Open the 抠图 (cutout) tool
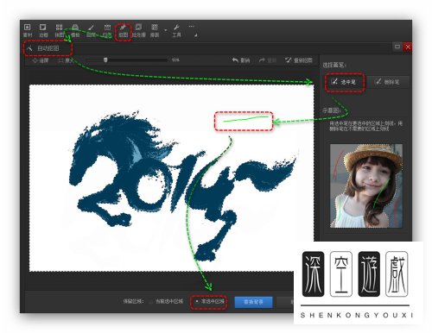This screenshot has height=333, width=432. (x=124, y=31)
